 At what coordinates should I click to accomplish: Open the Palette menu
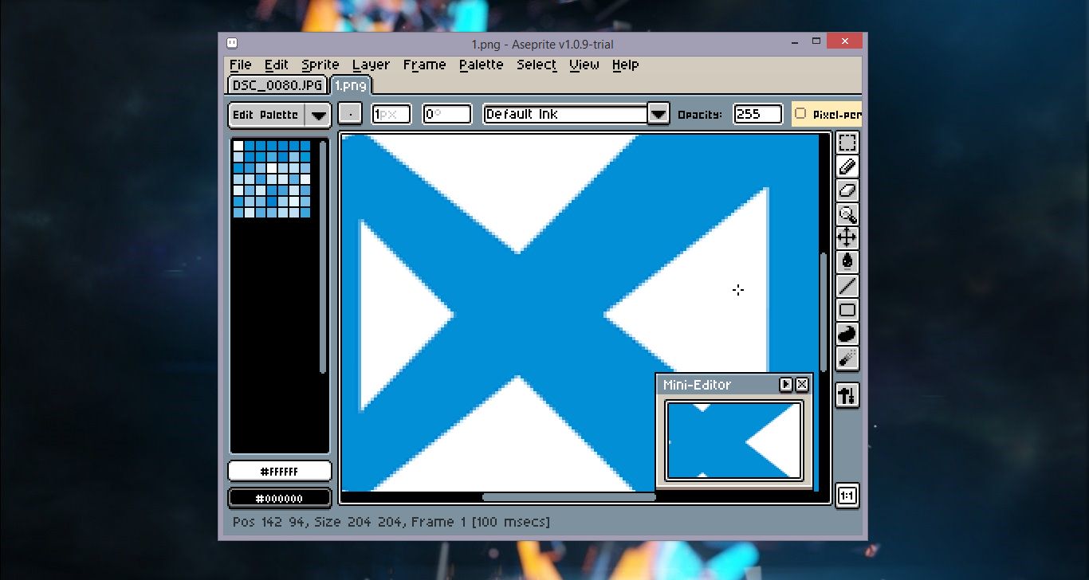pyautogui.click(x=482, y=65)
